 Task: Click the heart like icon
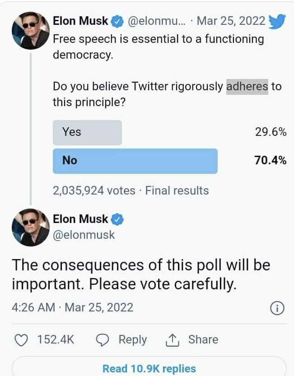pos(21,340)
